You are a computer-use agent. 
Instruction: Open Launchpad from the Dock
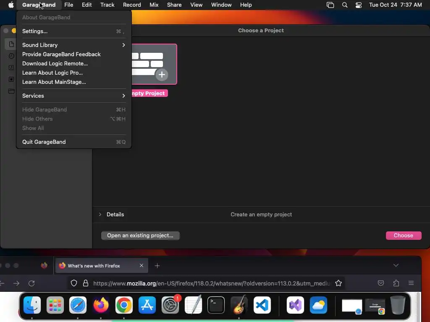coord(55,305)
